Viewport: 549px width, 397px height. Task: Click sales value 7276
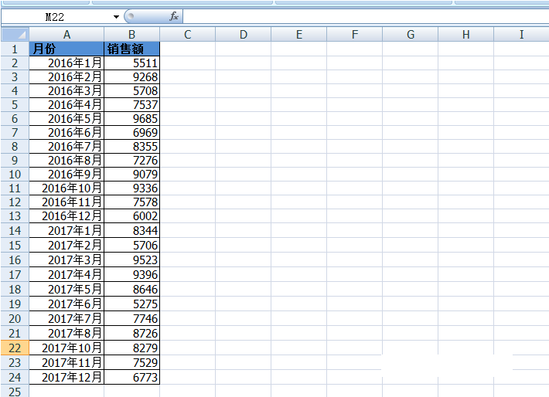(131, 160)
